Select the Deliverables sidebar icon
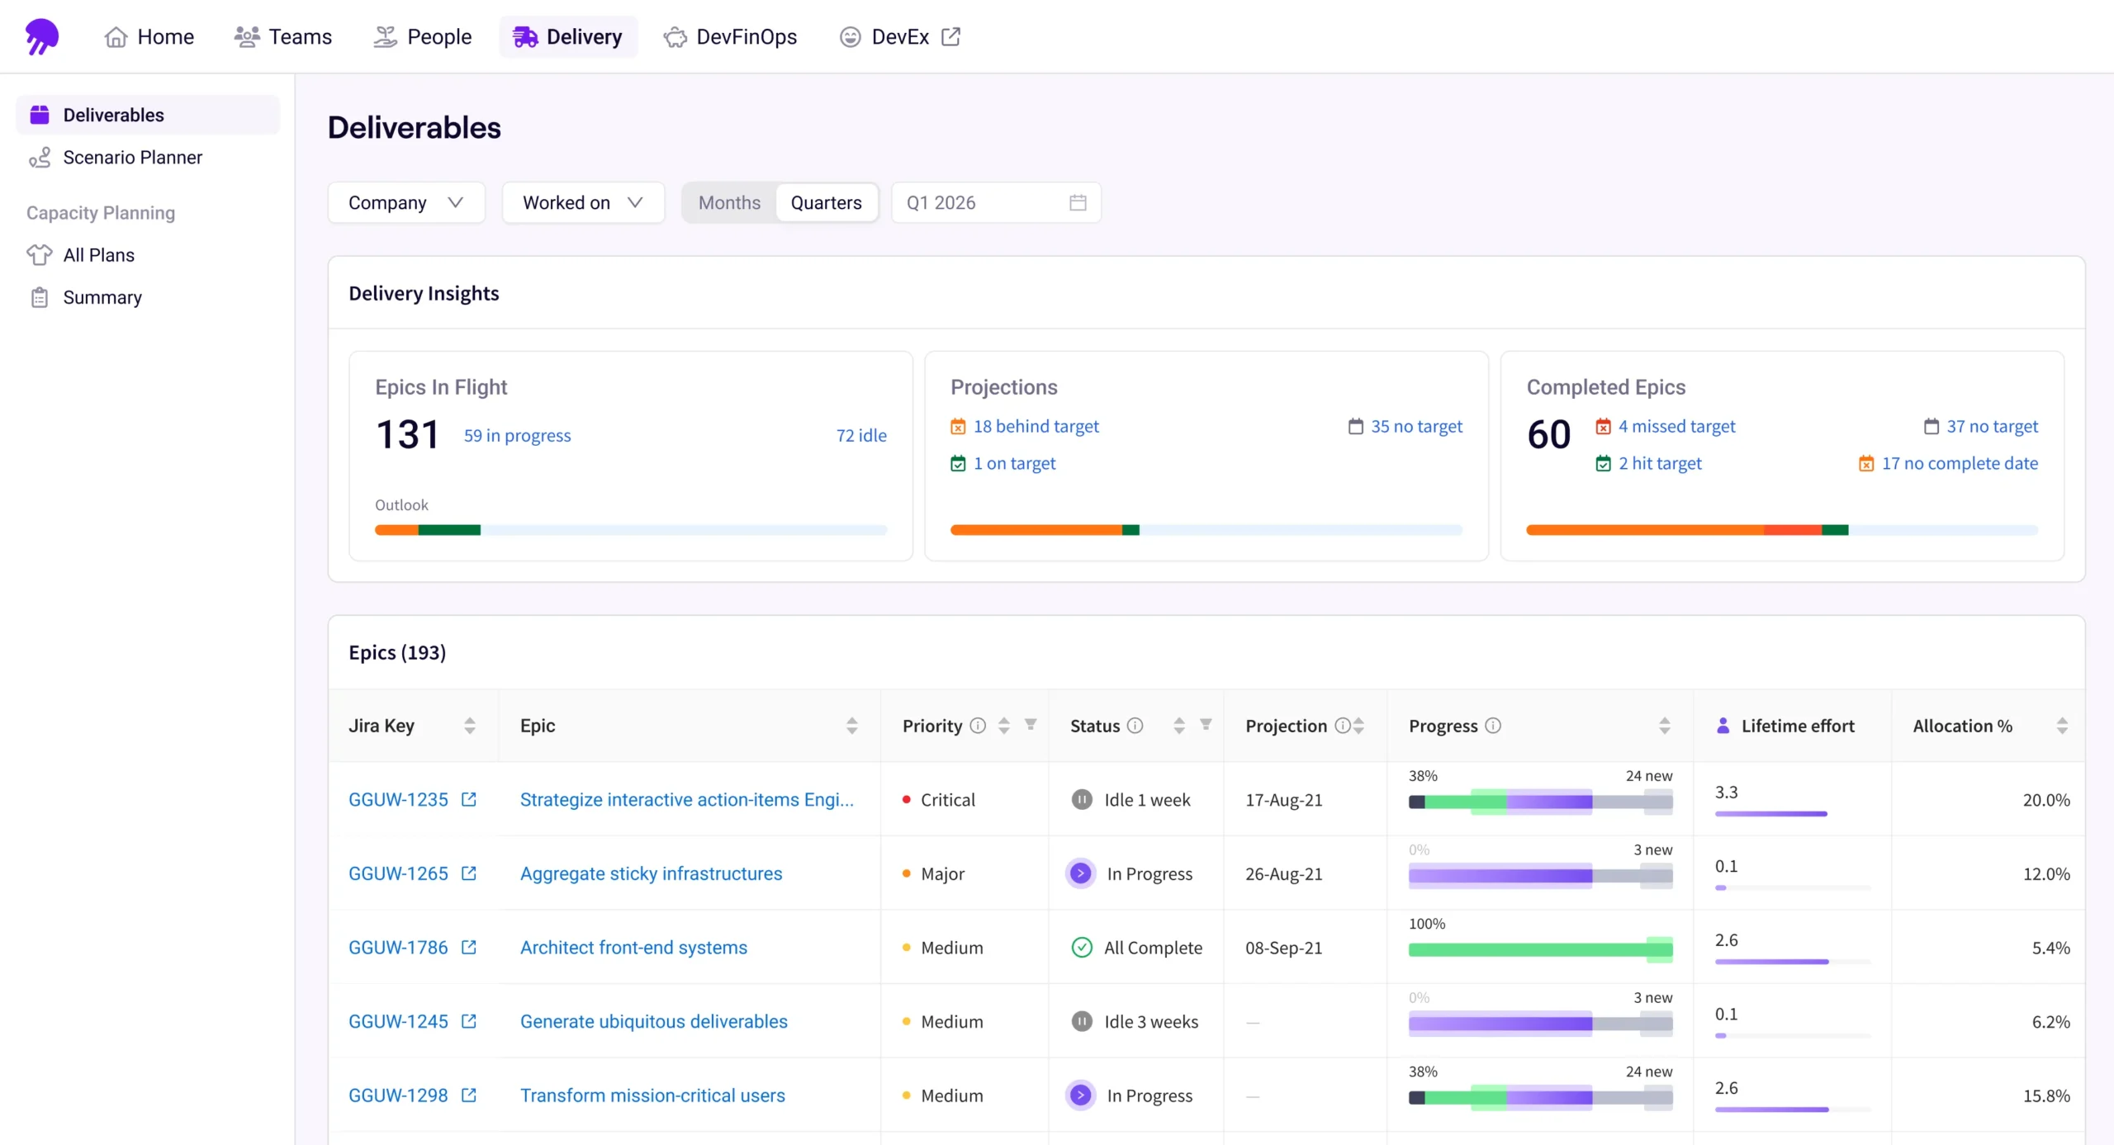Viewport: 2114px width, 1145px height. (40, 114)
